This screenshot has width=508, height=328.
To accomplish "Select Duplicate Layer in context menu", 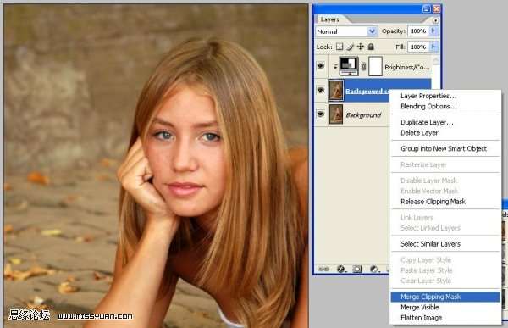I will coord(427,122).
